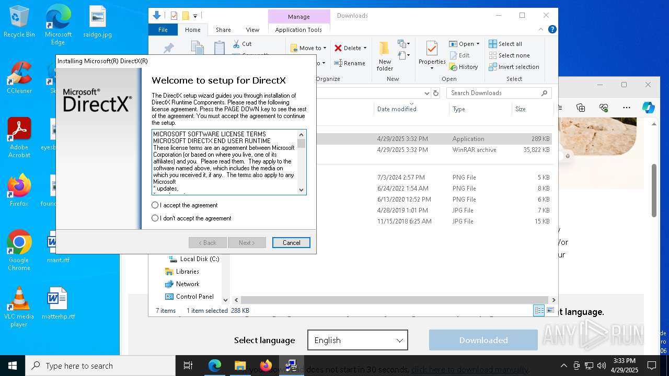
Task: Switch to View ribbon tab
Action: coord(252,30)
